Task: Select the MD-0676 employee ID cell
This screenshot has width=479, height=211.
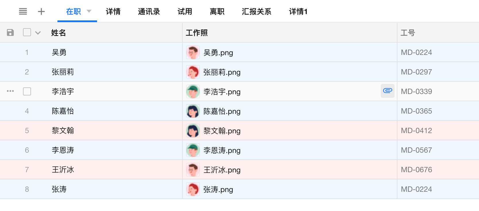Action: (416, 170)
